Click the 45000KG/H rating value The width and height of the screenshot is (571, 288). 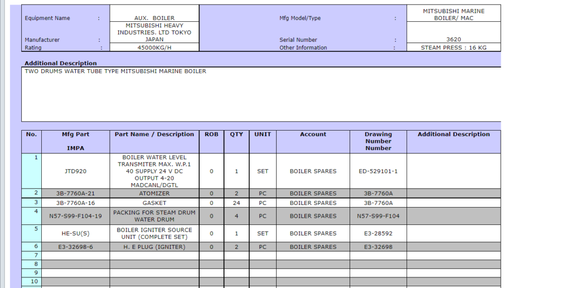coord(154,47)
